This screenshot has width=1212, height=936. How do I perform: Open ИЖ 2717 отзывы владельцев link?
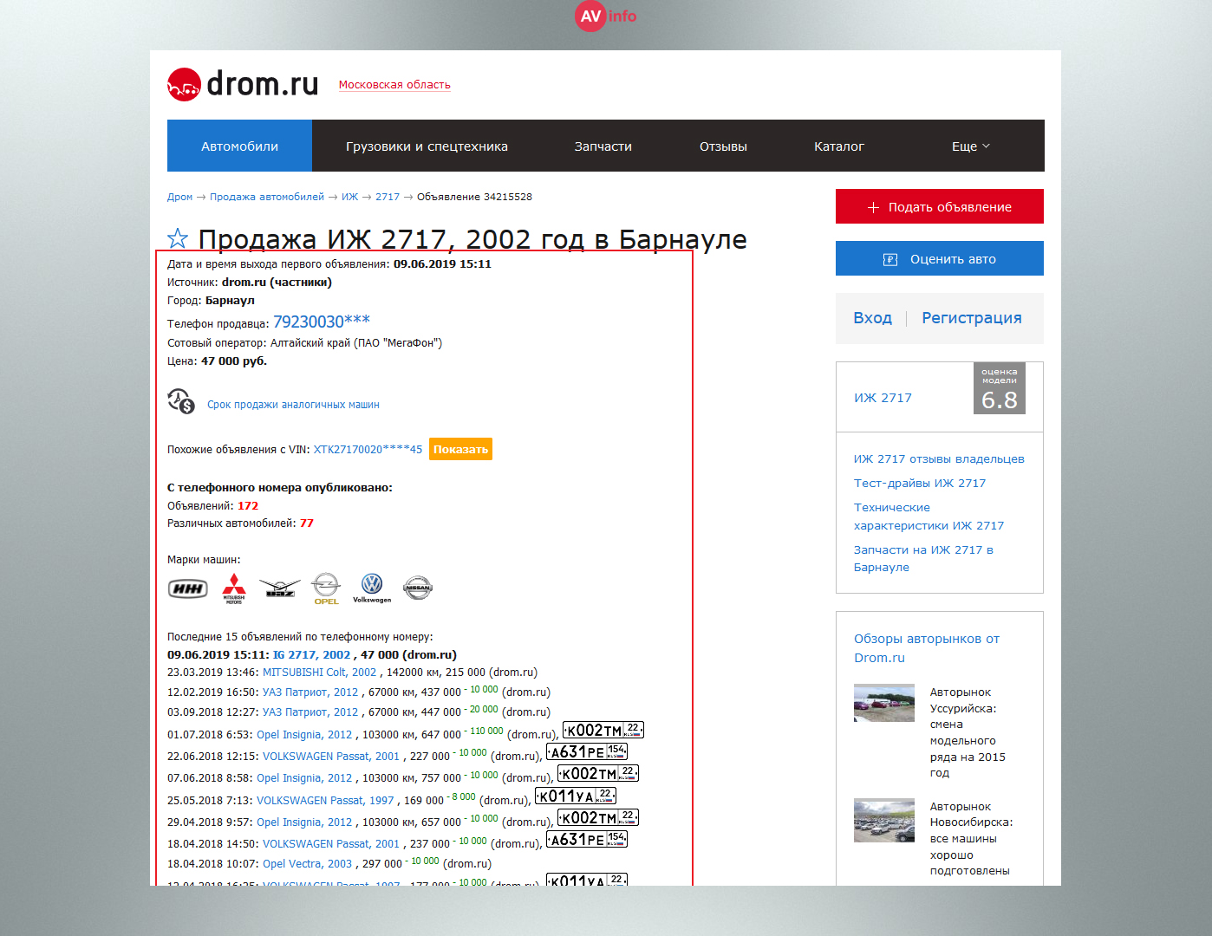click(939, 459)
